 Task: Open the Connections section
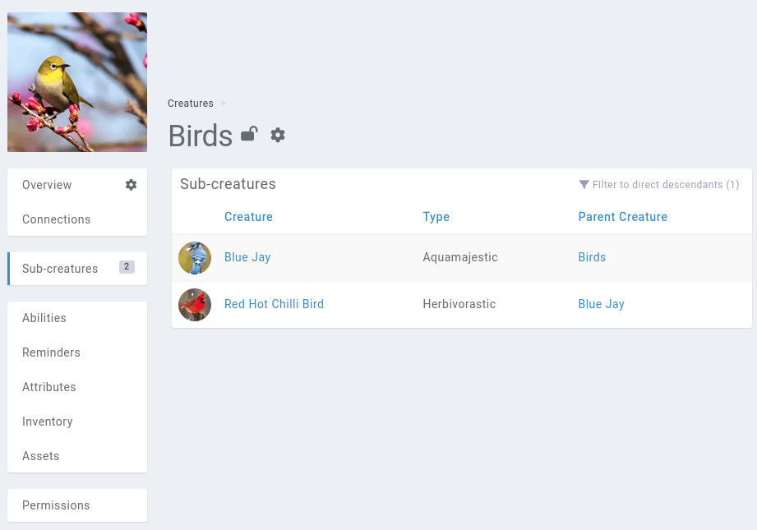[x=56, y=219]
